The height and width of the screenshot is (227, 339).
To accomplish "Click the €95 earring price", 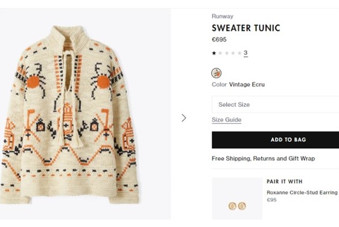I will click(272, 200).
